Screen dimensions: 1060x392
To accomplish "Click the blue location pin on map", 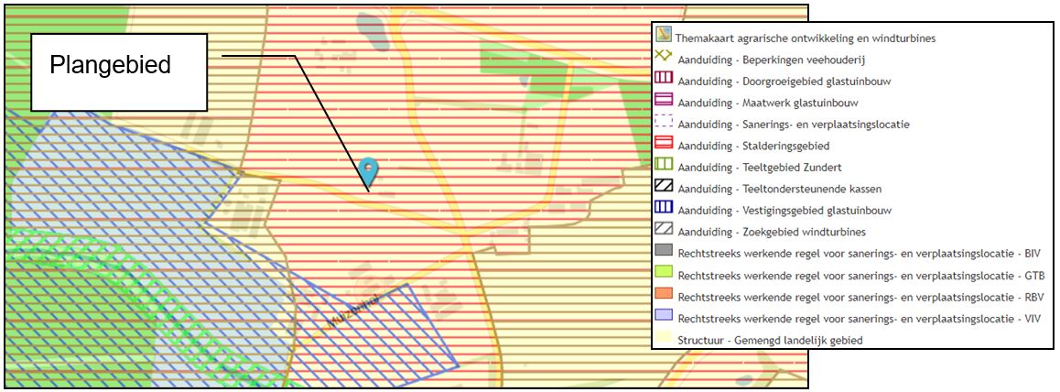I will (x=367, y=172).
